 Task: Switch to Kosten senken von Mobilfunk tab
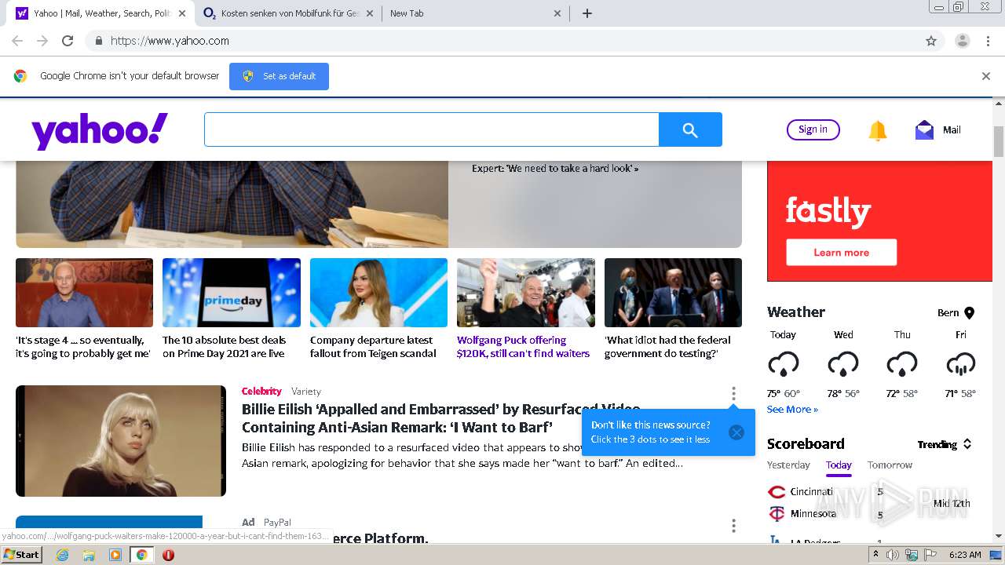(288, 13)
